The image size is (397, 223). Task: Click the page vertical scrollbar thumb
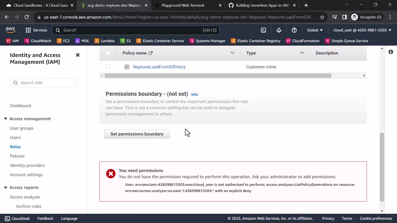[x=382, y=167]
